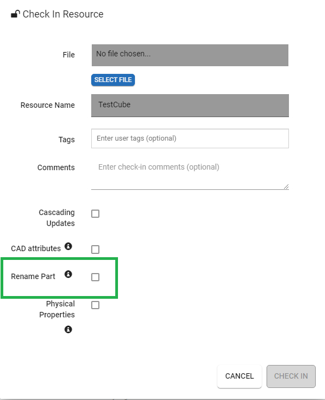The image size is (325, 400).
Task: Click the Physical Properties label text
Action: pos(57,309)
